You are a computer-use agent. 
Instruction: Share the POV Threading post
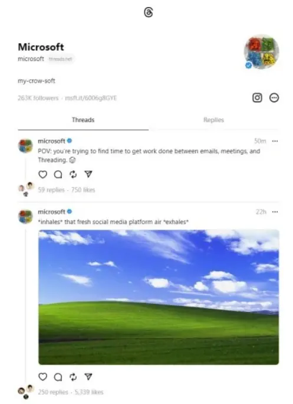click(88, 174)
